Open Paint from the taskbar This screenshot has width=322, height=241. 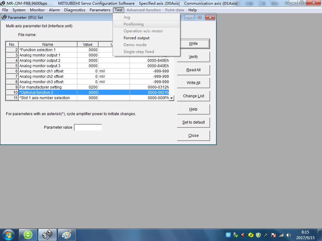66,234
